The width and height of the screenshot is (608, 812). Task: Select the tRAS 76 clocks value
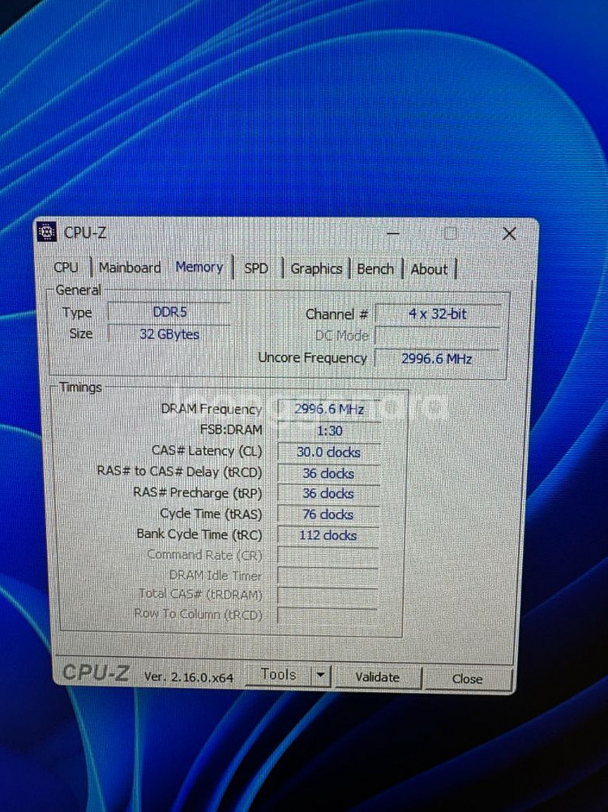328,515
